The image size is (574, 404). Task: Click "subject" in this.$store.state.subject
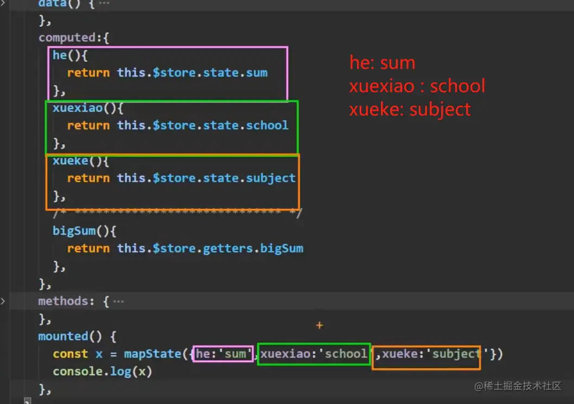pos(271,178)
